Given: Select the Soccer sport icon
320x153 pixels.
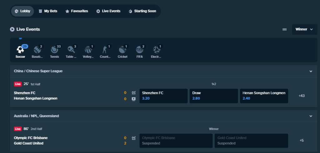Looking at the screenshot, I should [x=20, y=50].
